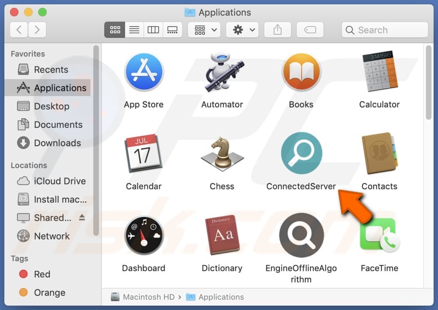Switch to gallery view
Viewport: 438px width, 310px height.
tap(172, 29)
